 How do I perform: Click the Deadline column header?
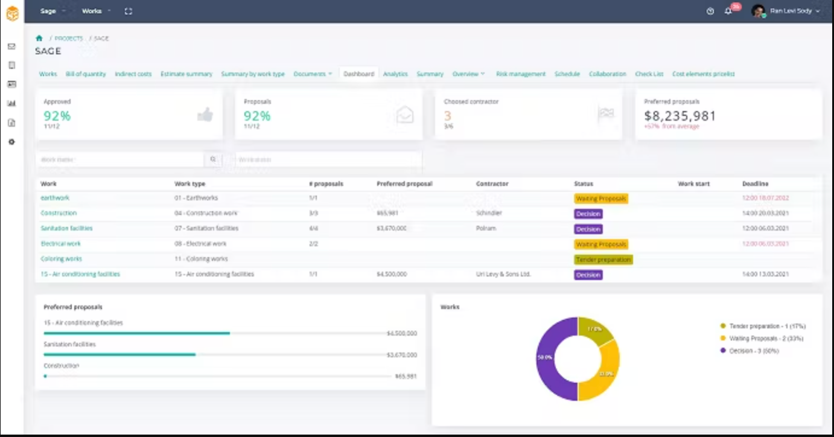click(x=755, y=183)
